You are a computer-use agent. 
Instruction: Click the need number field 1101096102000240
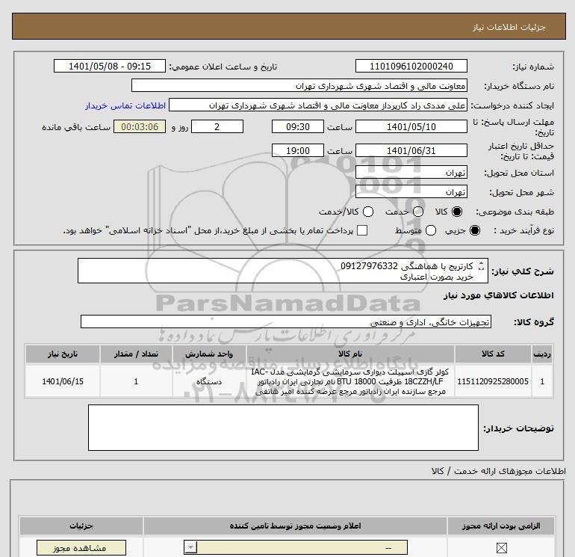click(411, 66)
